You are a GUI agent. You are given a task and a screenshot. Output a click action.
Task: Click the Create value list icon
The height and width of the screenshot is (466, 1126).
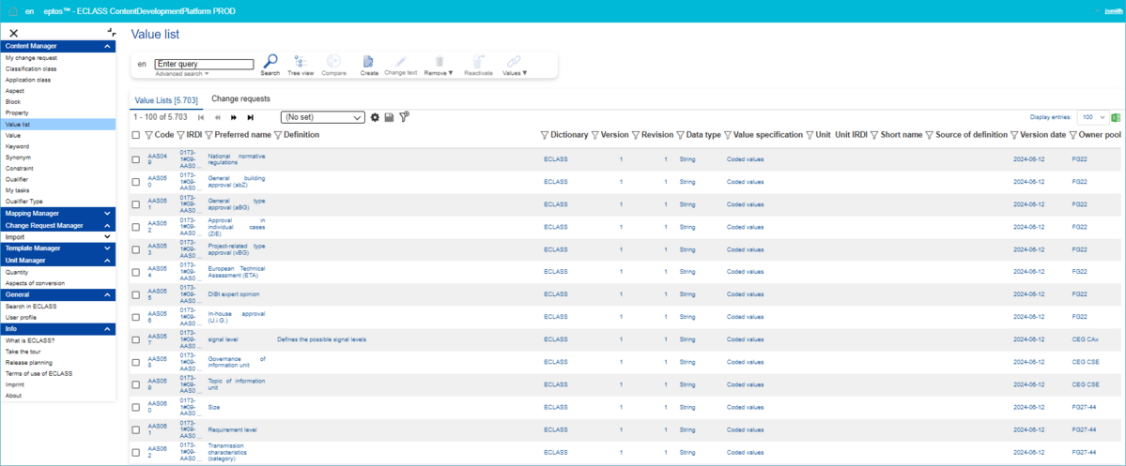click(369, 62)
